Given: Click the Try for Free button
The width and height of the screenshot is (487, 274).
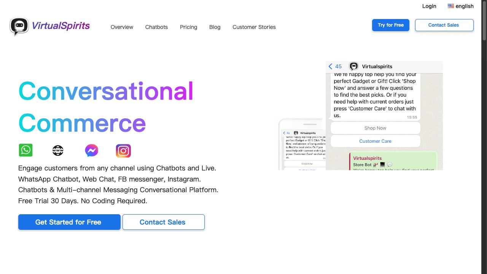Looking at the screenshot, I should (x=391, y=25).
